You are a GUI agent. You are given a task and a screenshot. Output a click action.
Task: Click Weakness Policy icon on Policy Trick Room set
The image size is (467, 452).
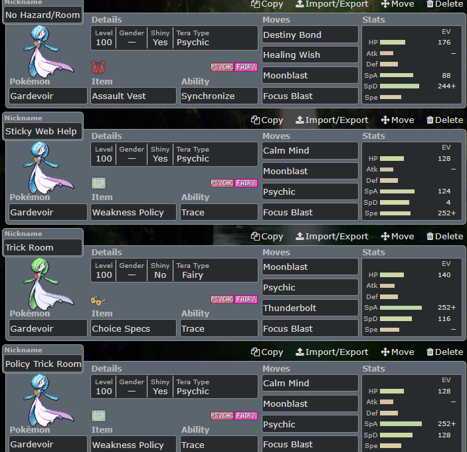[x=98, y=415]
